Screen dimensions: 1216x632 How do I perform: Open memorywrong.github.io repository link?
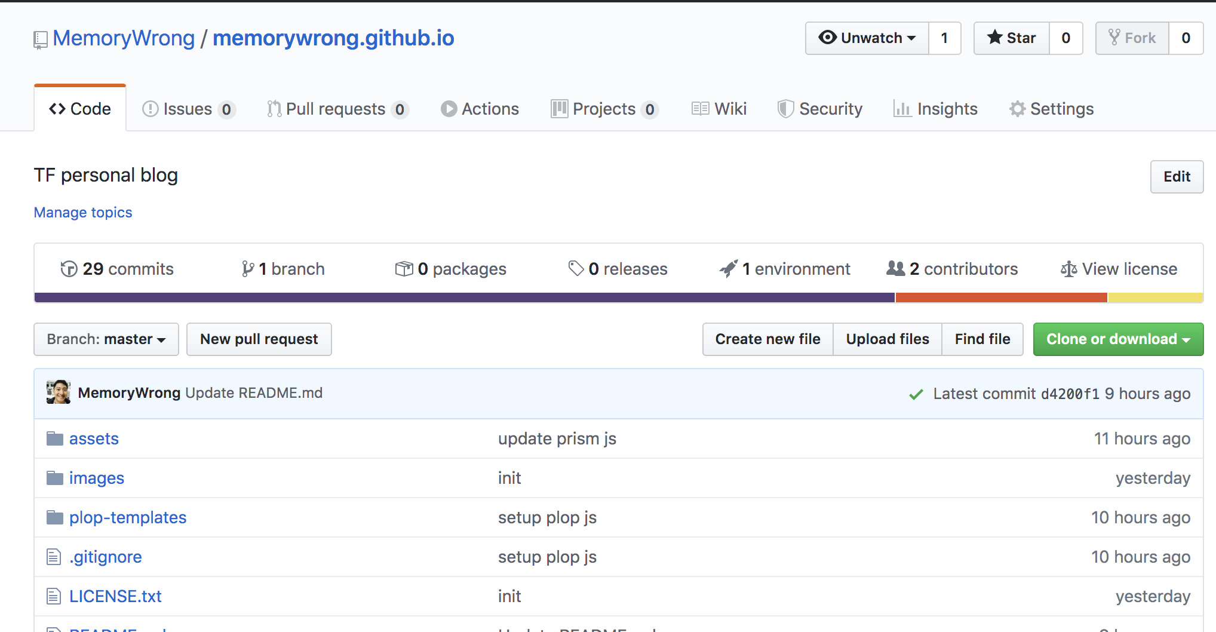333,38
